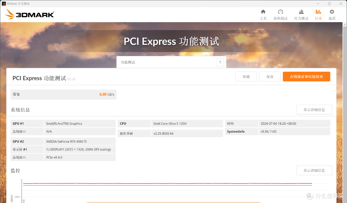Click the CPU label cell

point(134,124)
